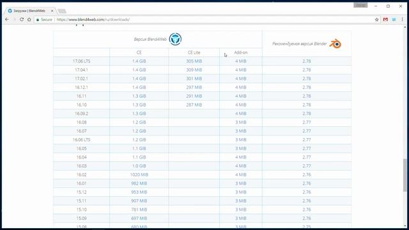
Task: Download CE Lite 309 MiB
Action: (x=194, y=70)
